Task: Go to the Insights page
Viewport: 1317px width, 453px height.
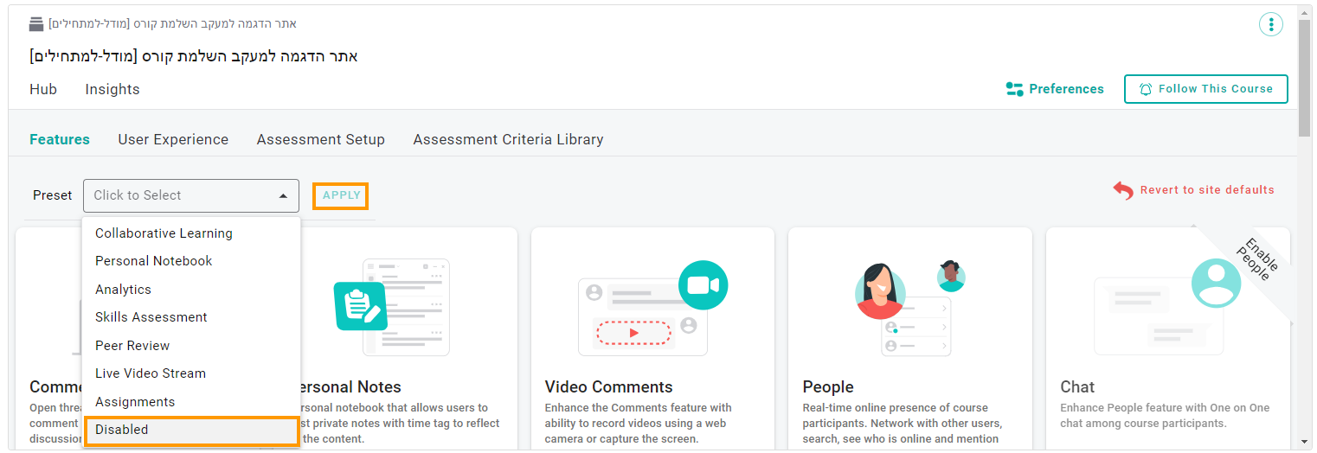Action: coord(112,89)
